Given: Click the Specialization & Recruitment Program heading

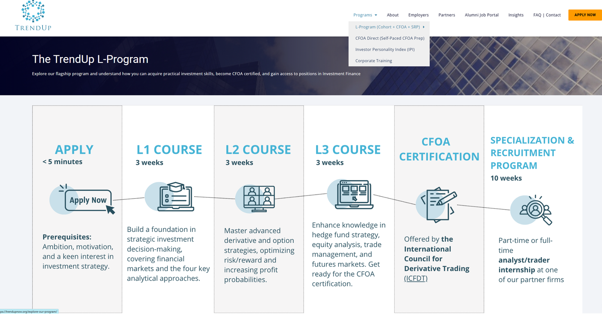Looking at the screenshot, I should click(x=532, y=153).
